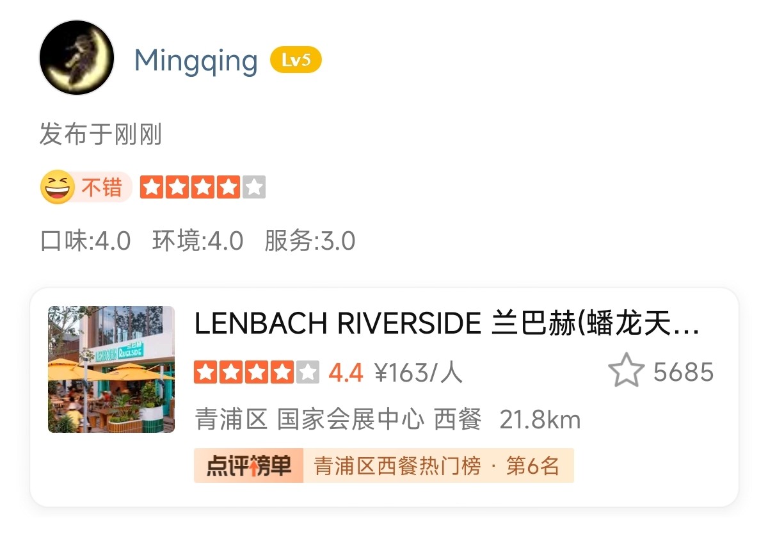
Task: Tap the 口味:4.0 taste score
Action: point(86,241)
